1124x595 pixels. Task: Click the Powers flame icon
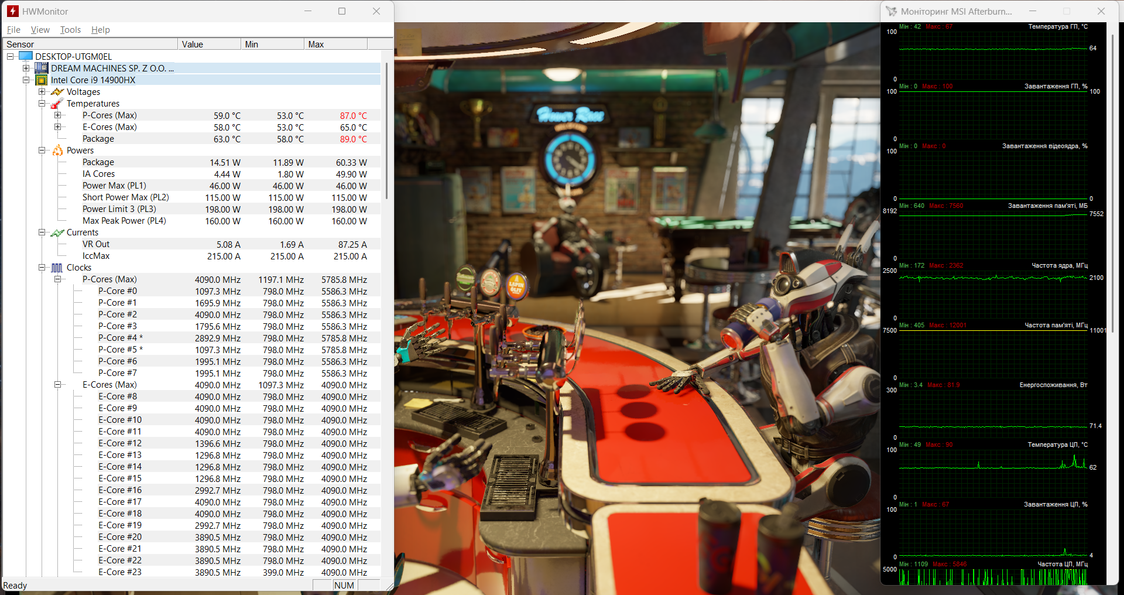tap(57, 150)
